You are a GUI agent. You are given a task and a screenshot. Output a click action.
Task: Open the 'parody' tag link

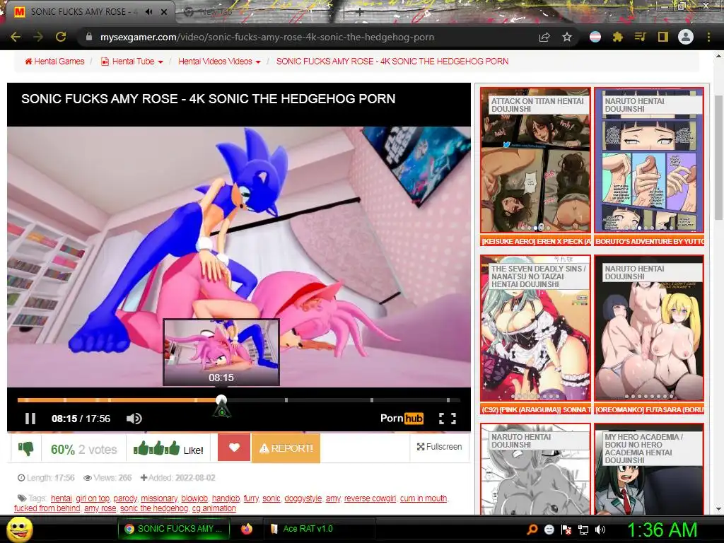[x=125, y=498]
